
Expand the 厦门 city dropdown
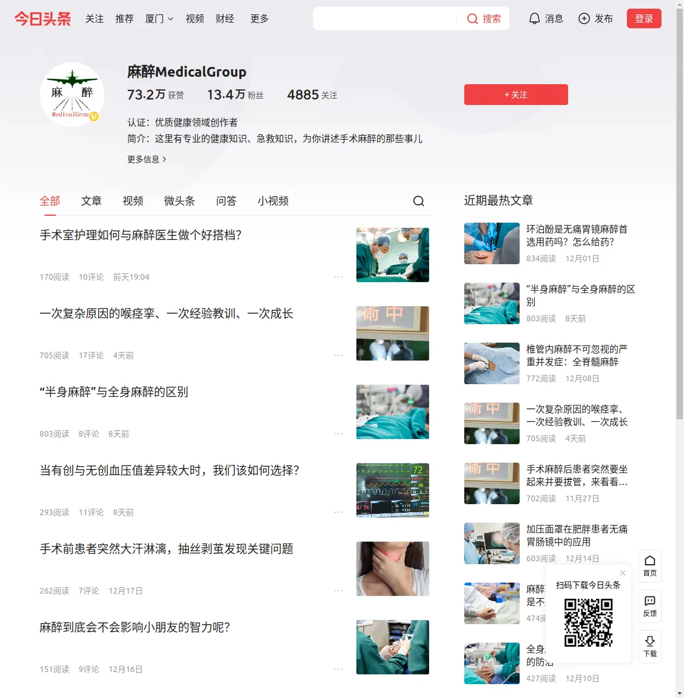(x=159, y=19)
